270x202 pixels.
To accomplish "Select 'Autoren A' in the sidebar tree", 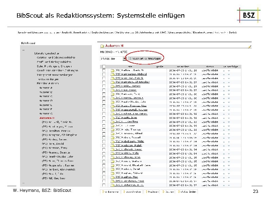I will click(46, 88).
